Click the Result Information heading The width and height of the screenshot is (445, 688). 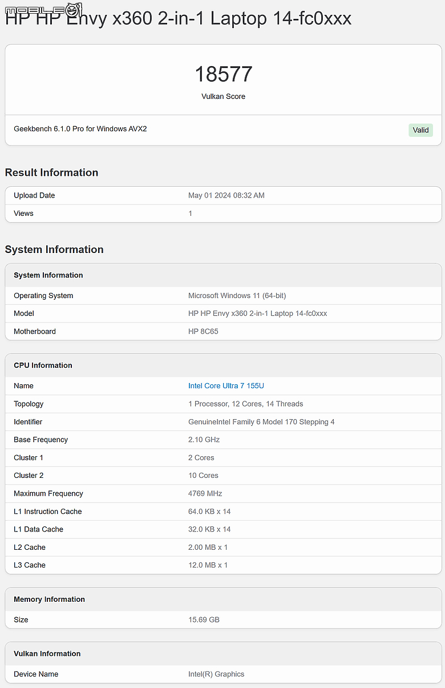51,172
